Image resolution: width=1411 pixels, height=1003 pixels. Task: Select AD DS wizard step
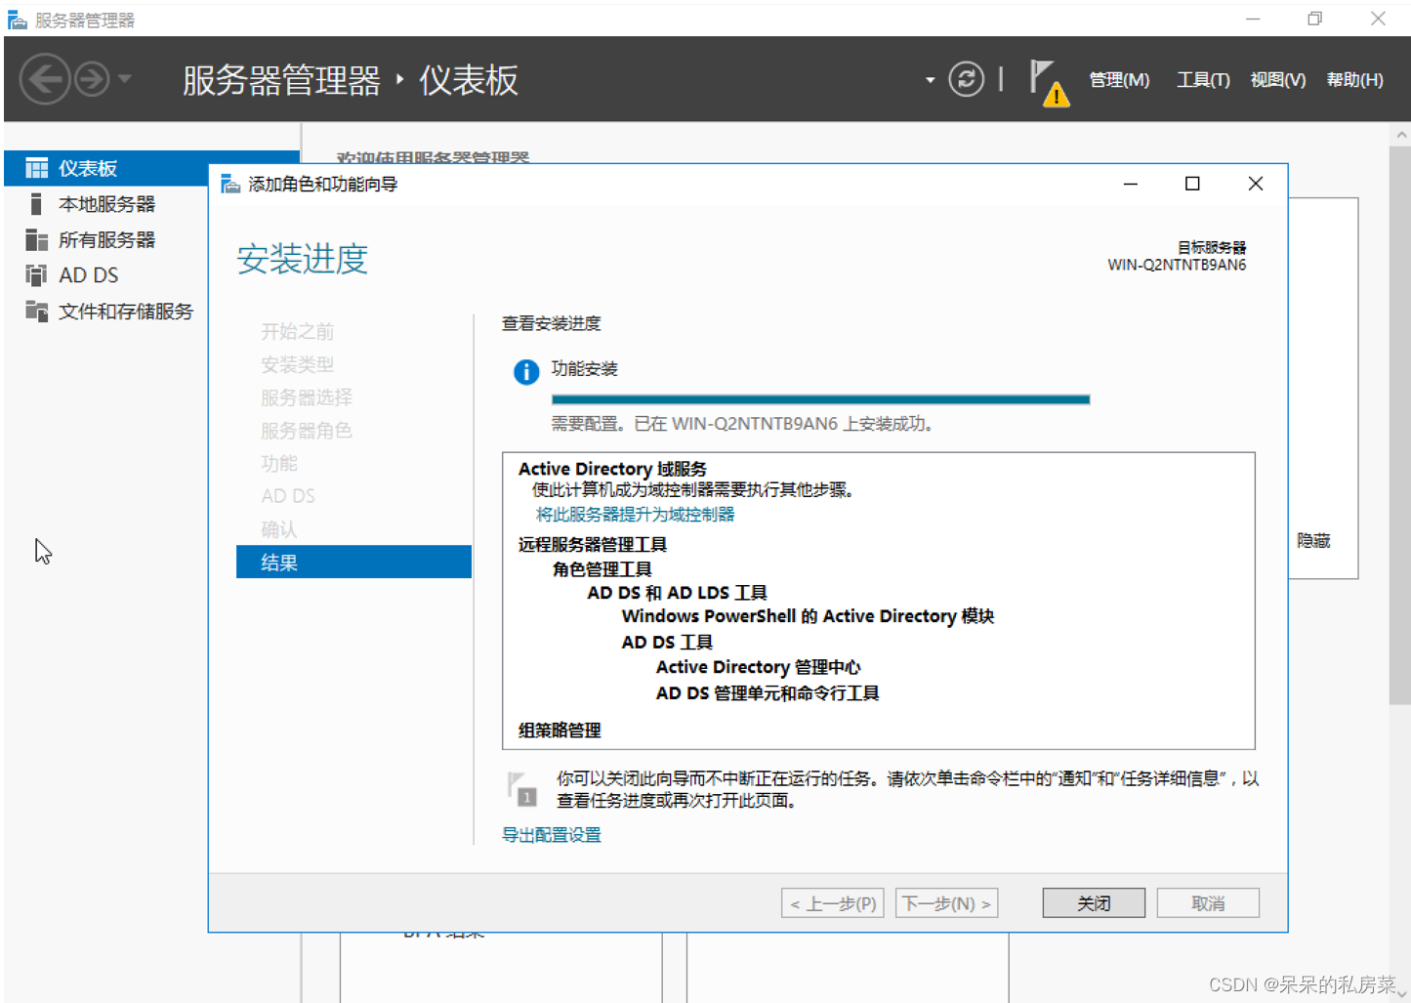coord(288,496)
